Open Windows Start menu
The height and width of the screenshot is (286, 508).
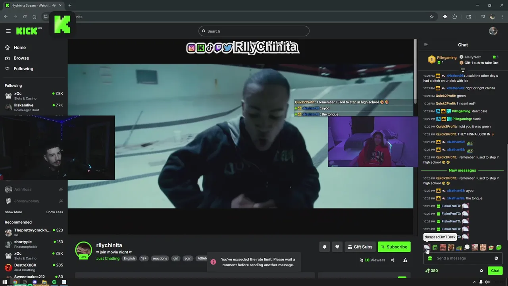pyautogui.click(x=4, y=282)
